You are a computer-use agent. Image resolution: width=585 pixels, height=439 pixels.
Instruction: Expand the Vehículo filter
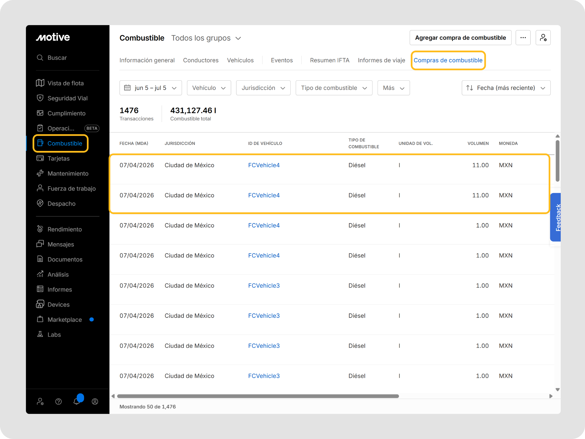[209, 88]
